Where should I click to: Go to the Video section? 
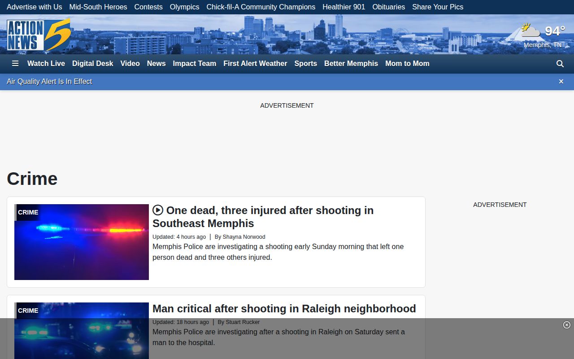click(130, 64)
